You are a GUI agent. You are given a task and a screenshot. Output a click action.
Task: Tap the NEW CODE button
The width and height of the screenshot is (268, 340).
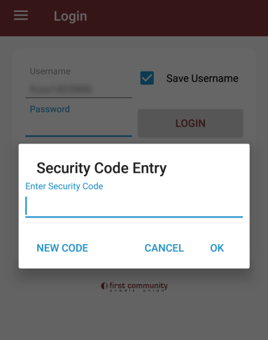tap(62, 248)
